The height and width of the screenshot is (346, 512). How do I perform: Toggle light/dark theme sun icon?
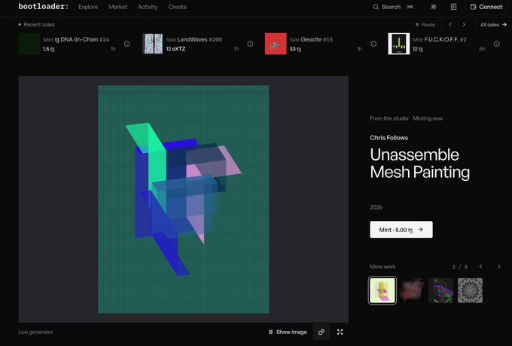pyautogui.click(x=434, y=7)
